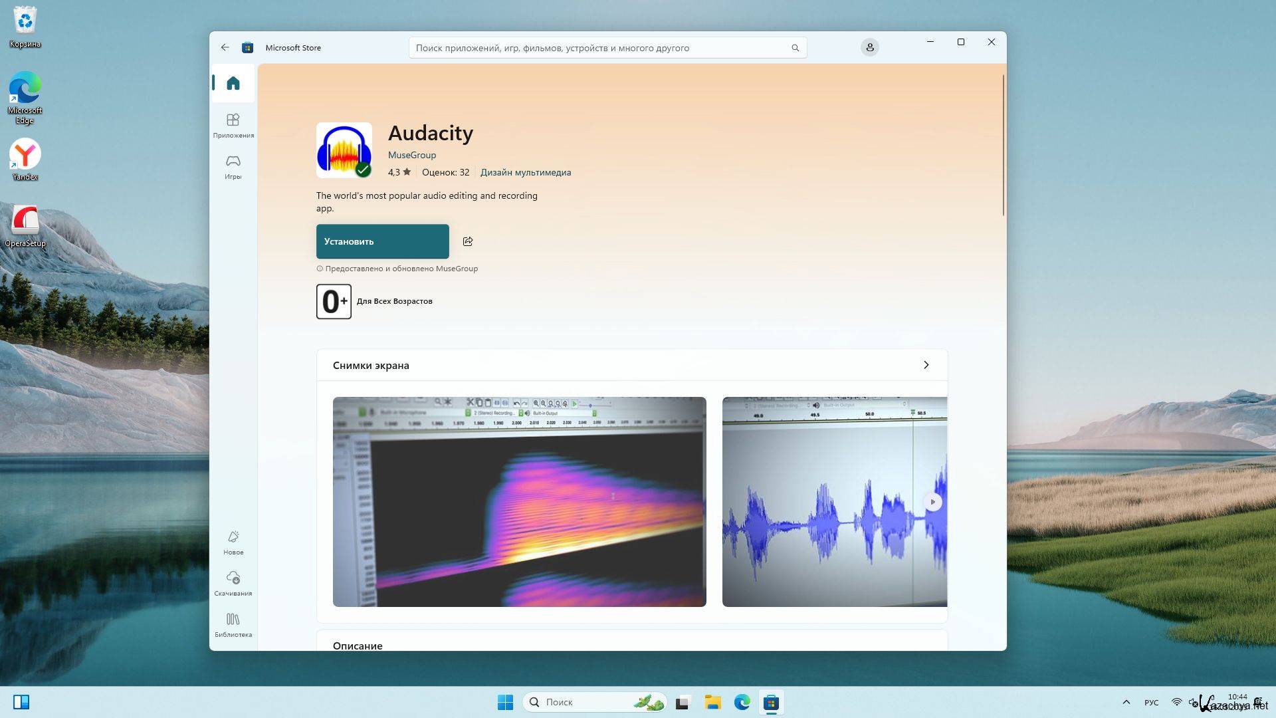This screenshot has width=1276, height=718.
Task: Open the Приложения section in sidebar
Action: 233,125
